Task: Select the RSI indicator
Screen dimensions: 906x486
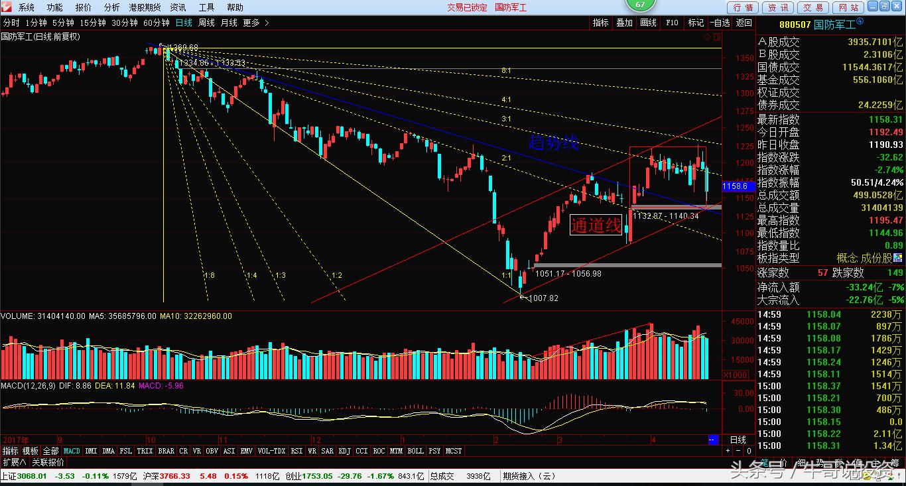Action: coord(296,451)
